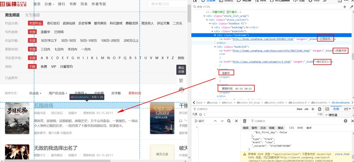Toggle the 警告 warnings filter

click(x=254, y=128)
